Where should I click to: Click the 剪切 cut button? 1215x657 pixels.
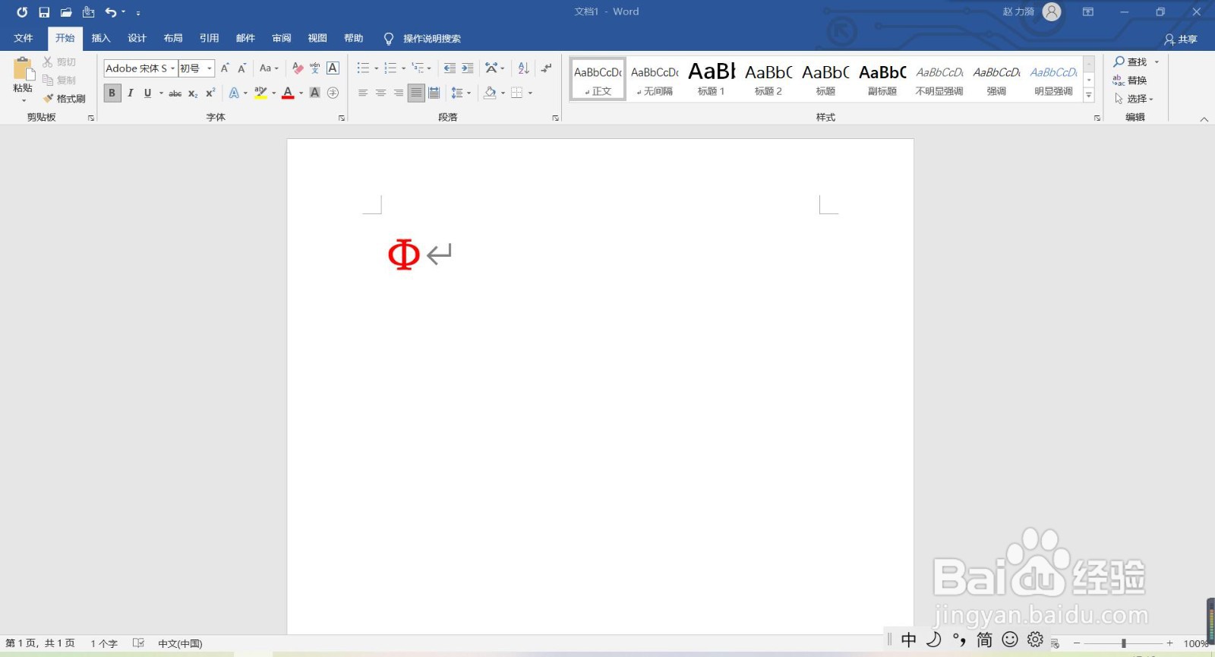59,62
